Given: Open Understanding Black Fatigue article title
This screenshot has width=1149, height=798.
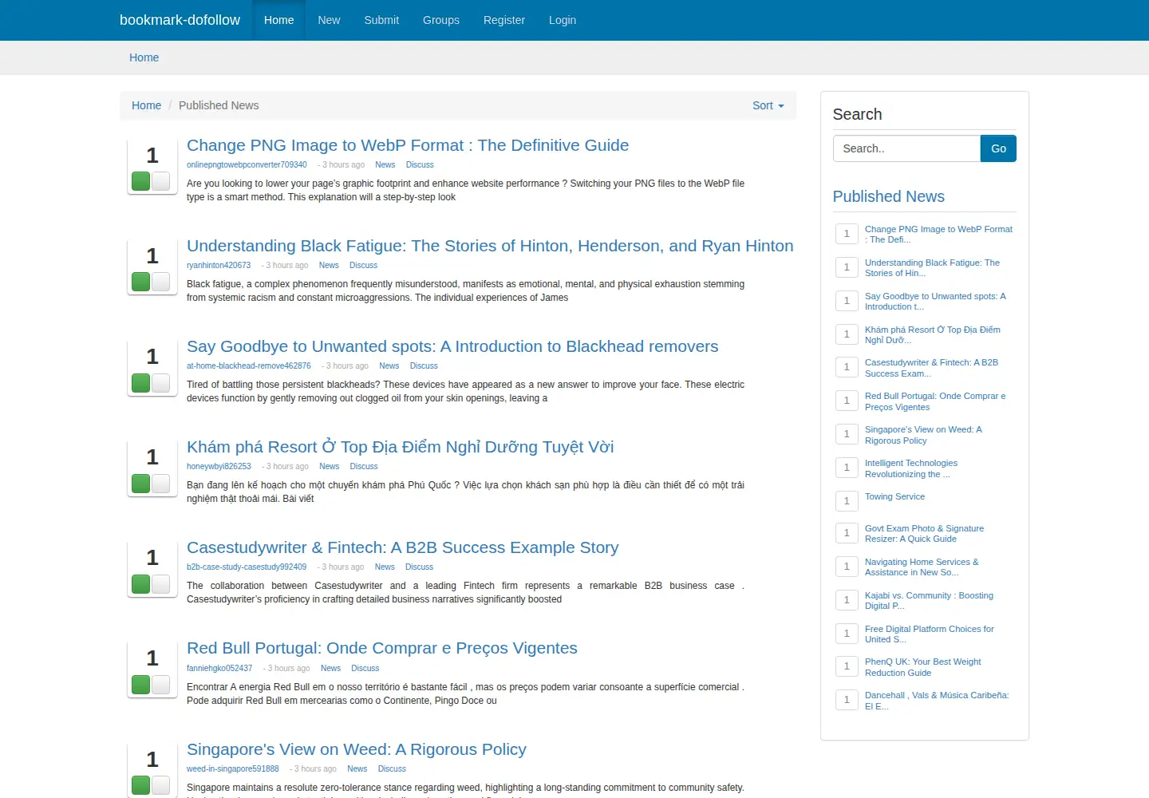Looking at the screenshot, I should [490, 246].
